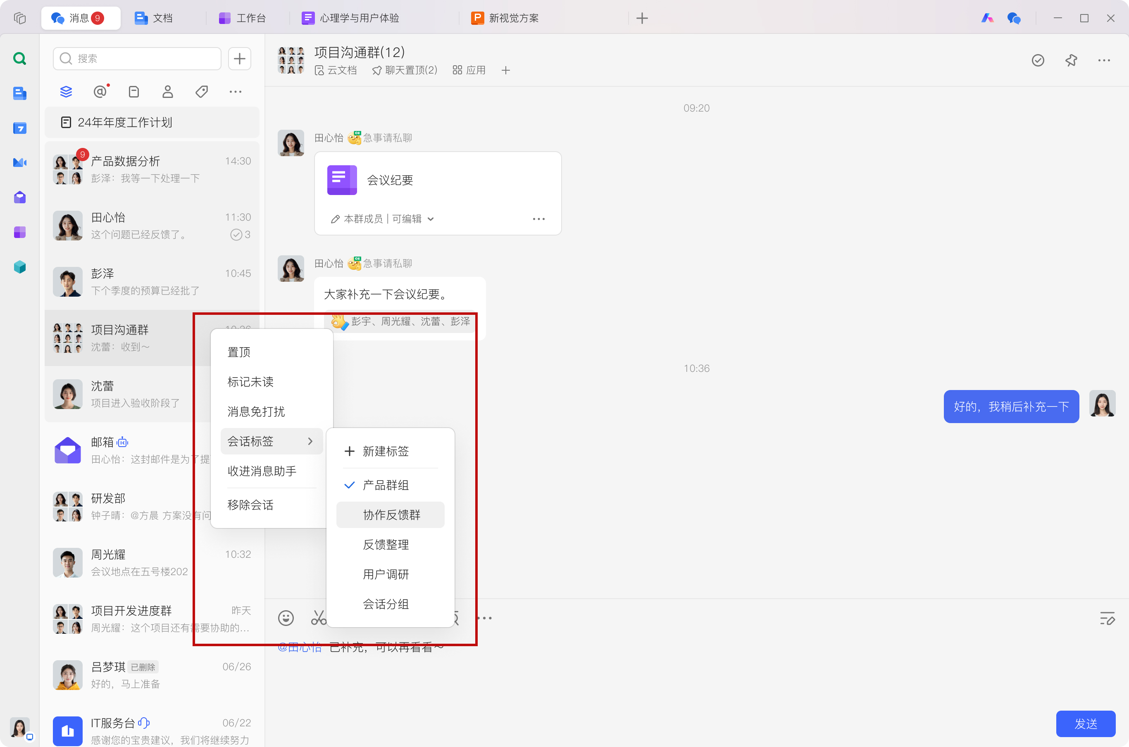
Task: Open more options on 会议纪要 card
Action: tap(538, 219)
